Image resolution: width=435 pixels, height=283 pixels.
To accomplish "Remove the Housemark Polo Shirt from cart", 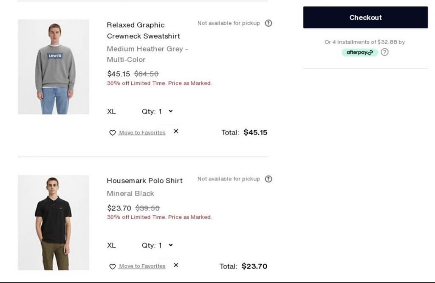I will (x=176, y=265).
